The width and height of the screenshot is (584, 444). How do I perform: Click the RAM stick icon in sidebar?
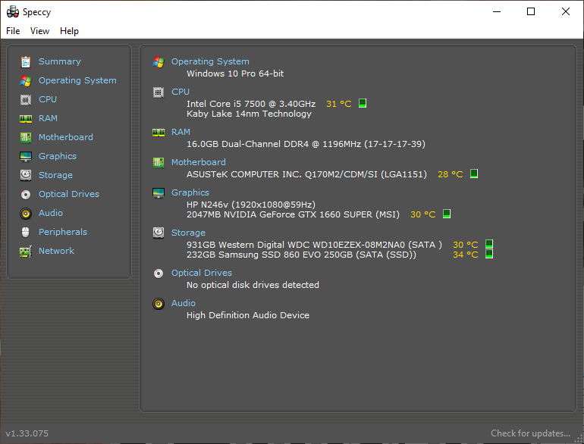26,119
